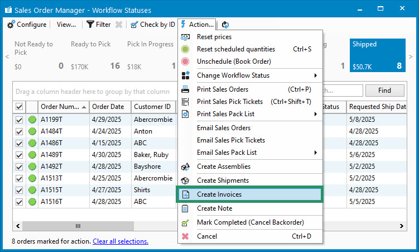Click the Check by ID checkmark icon
This screenshot has width=419, height=252.
point(134,25)
